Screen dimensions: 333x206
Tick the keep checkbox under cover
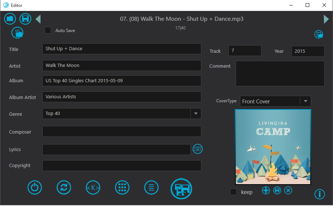click(x=233, y=192)
